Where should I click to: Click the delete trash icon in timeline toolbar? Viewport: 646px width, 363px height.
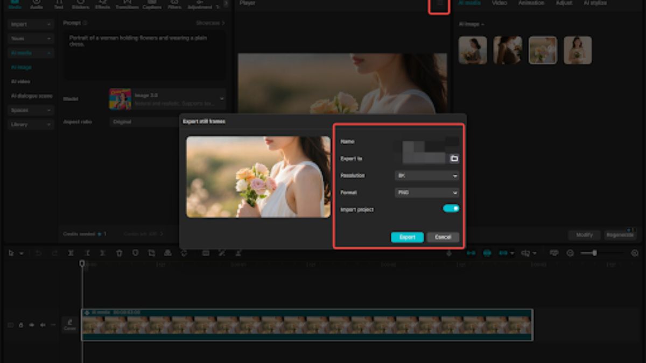(x=119, y=253)
